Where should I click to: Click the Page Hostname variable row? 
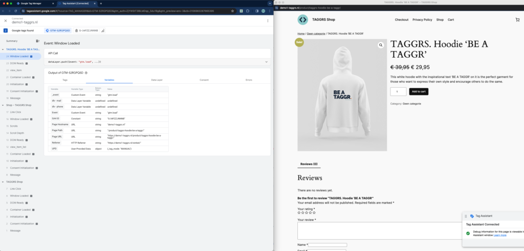pyautogui.click(x=108, y=124)
